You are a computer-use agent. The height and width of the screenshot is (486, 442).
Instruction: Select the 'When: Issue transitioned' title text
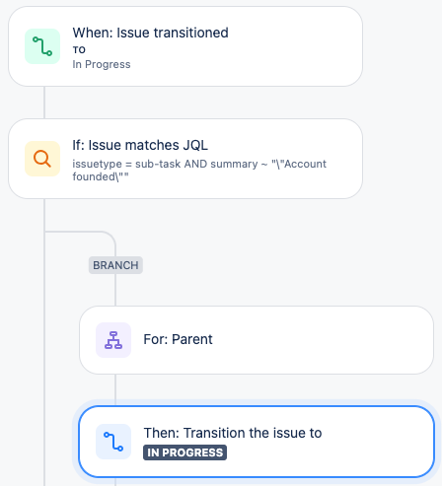click(150, 33)
